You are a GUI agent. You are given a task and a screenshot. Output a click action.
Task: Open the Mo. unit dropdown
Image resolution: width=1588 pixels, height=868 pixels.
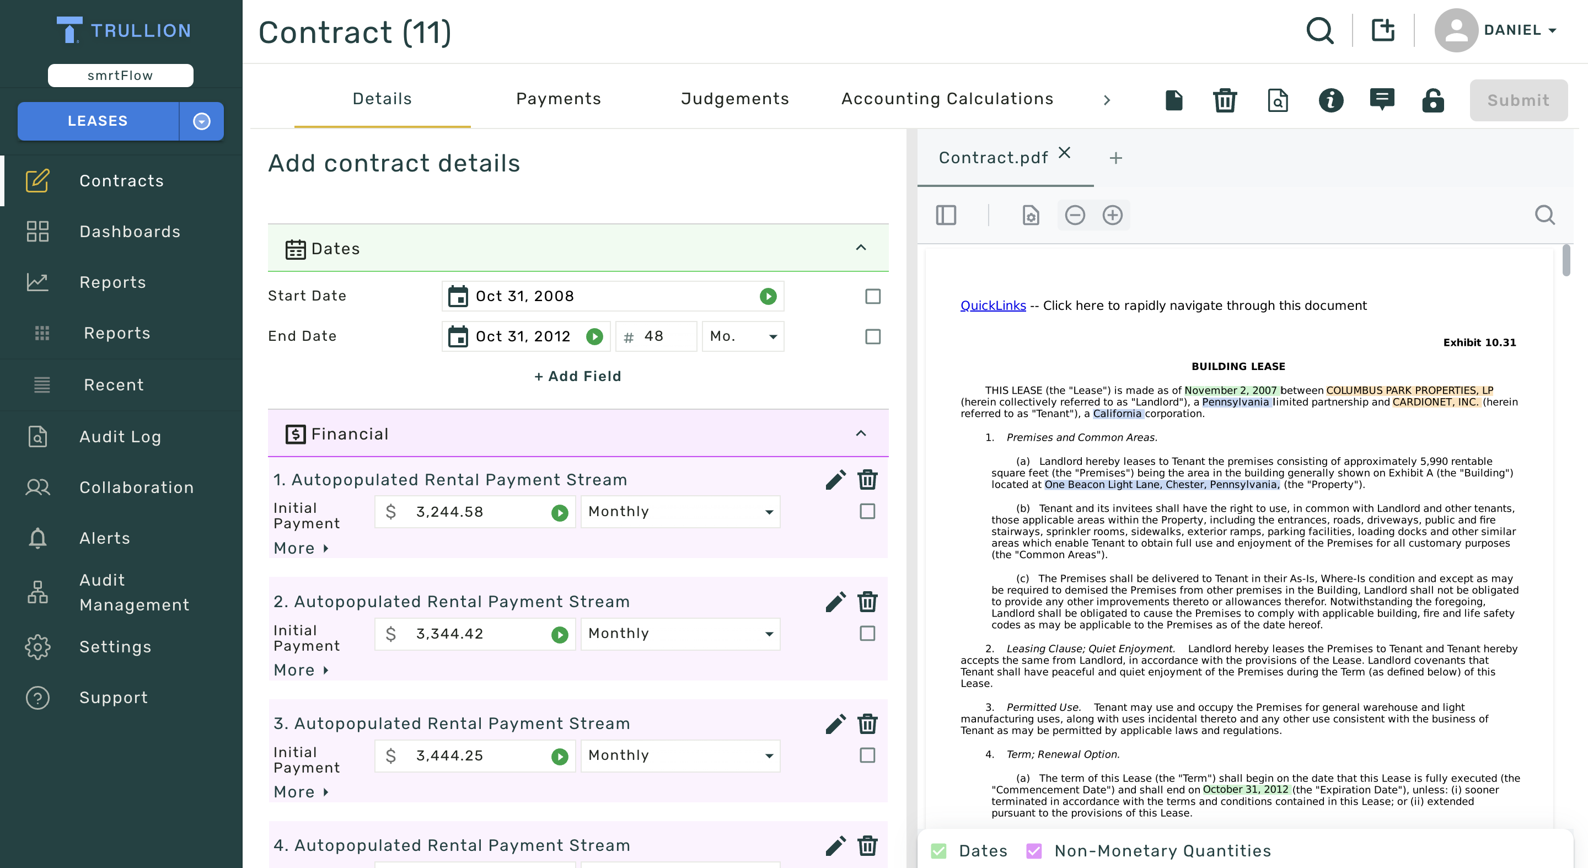coord(742,336)
